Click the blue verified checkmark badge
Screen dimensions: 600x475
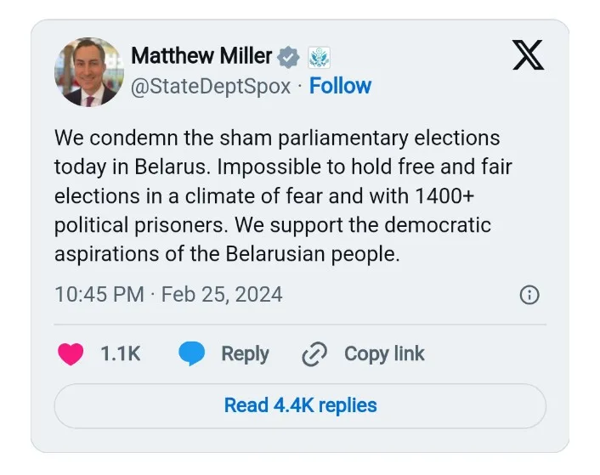coord(289,58)
